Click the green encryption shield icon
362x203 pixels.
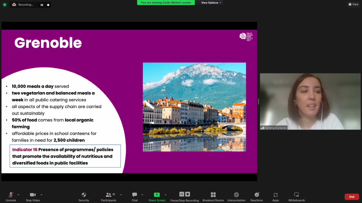(x=5, y=5)
